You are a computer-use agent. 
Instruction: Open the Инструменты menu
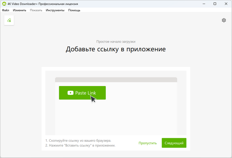[x=55, y=10]
